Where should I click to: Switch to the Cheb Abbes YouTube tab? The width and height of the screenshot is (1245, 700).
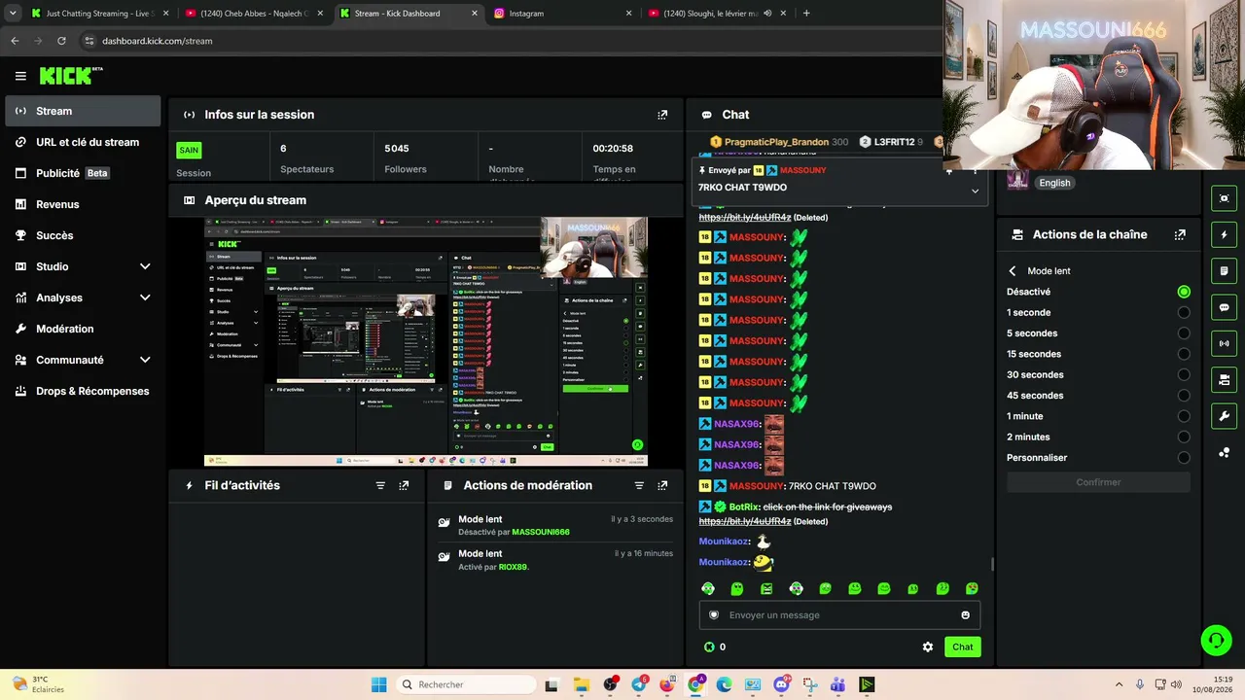254,14
